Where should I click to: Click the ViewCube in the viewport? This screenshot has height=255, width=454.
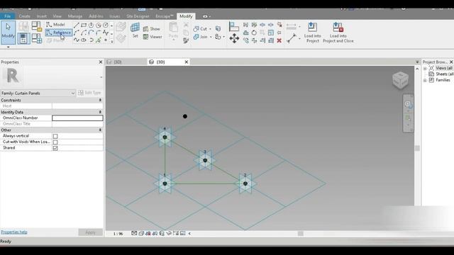click(400, 80)
